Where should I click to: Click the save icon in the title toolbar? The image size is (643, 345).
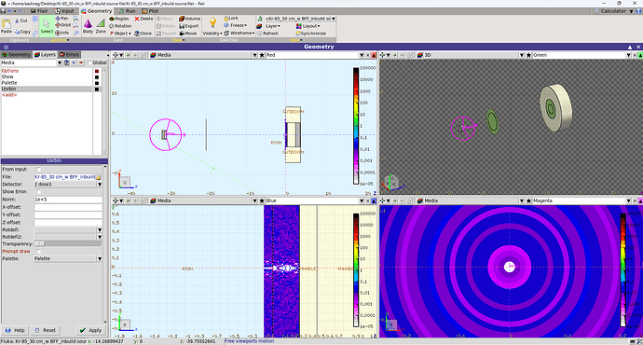point(4,11)
